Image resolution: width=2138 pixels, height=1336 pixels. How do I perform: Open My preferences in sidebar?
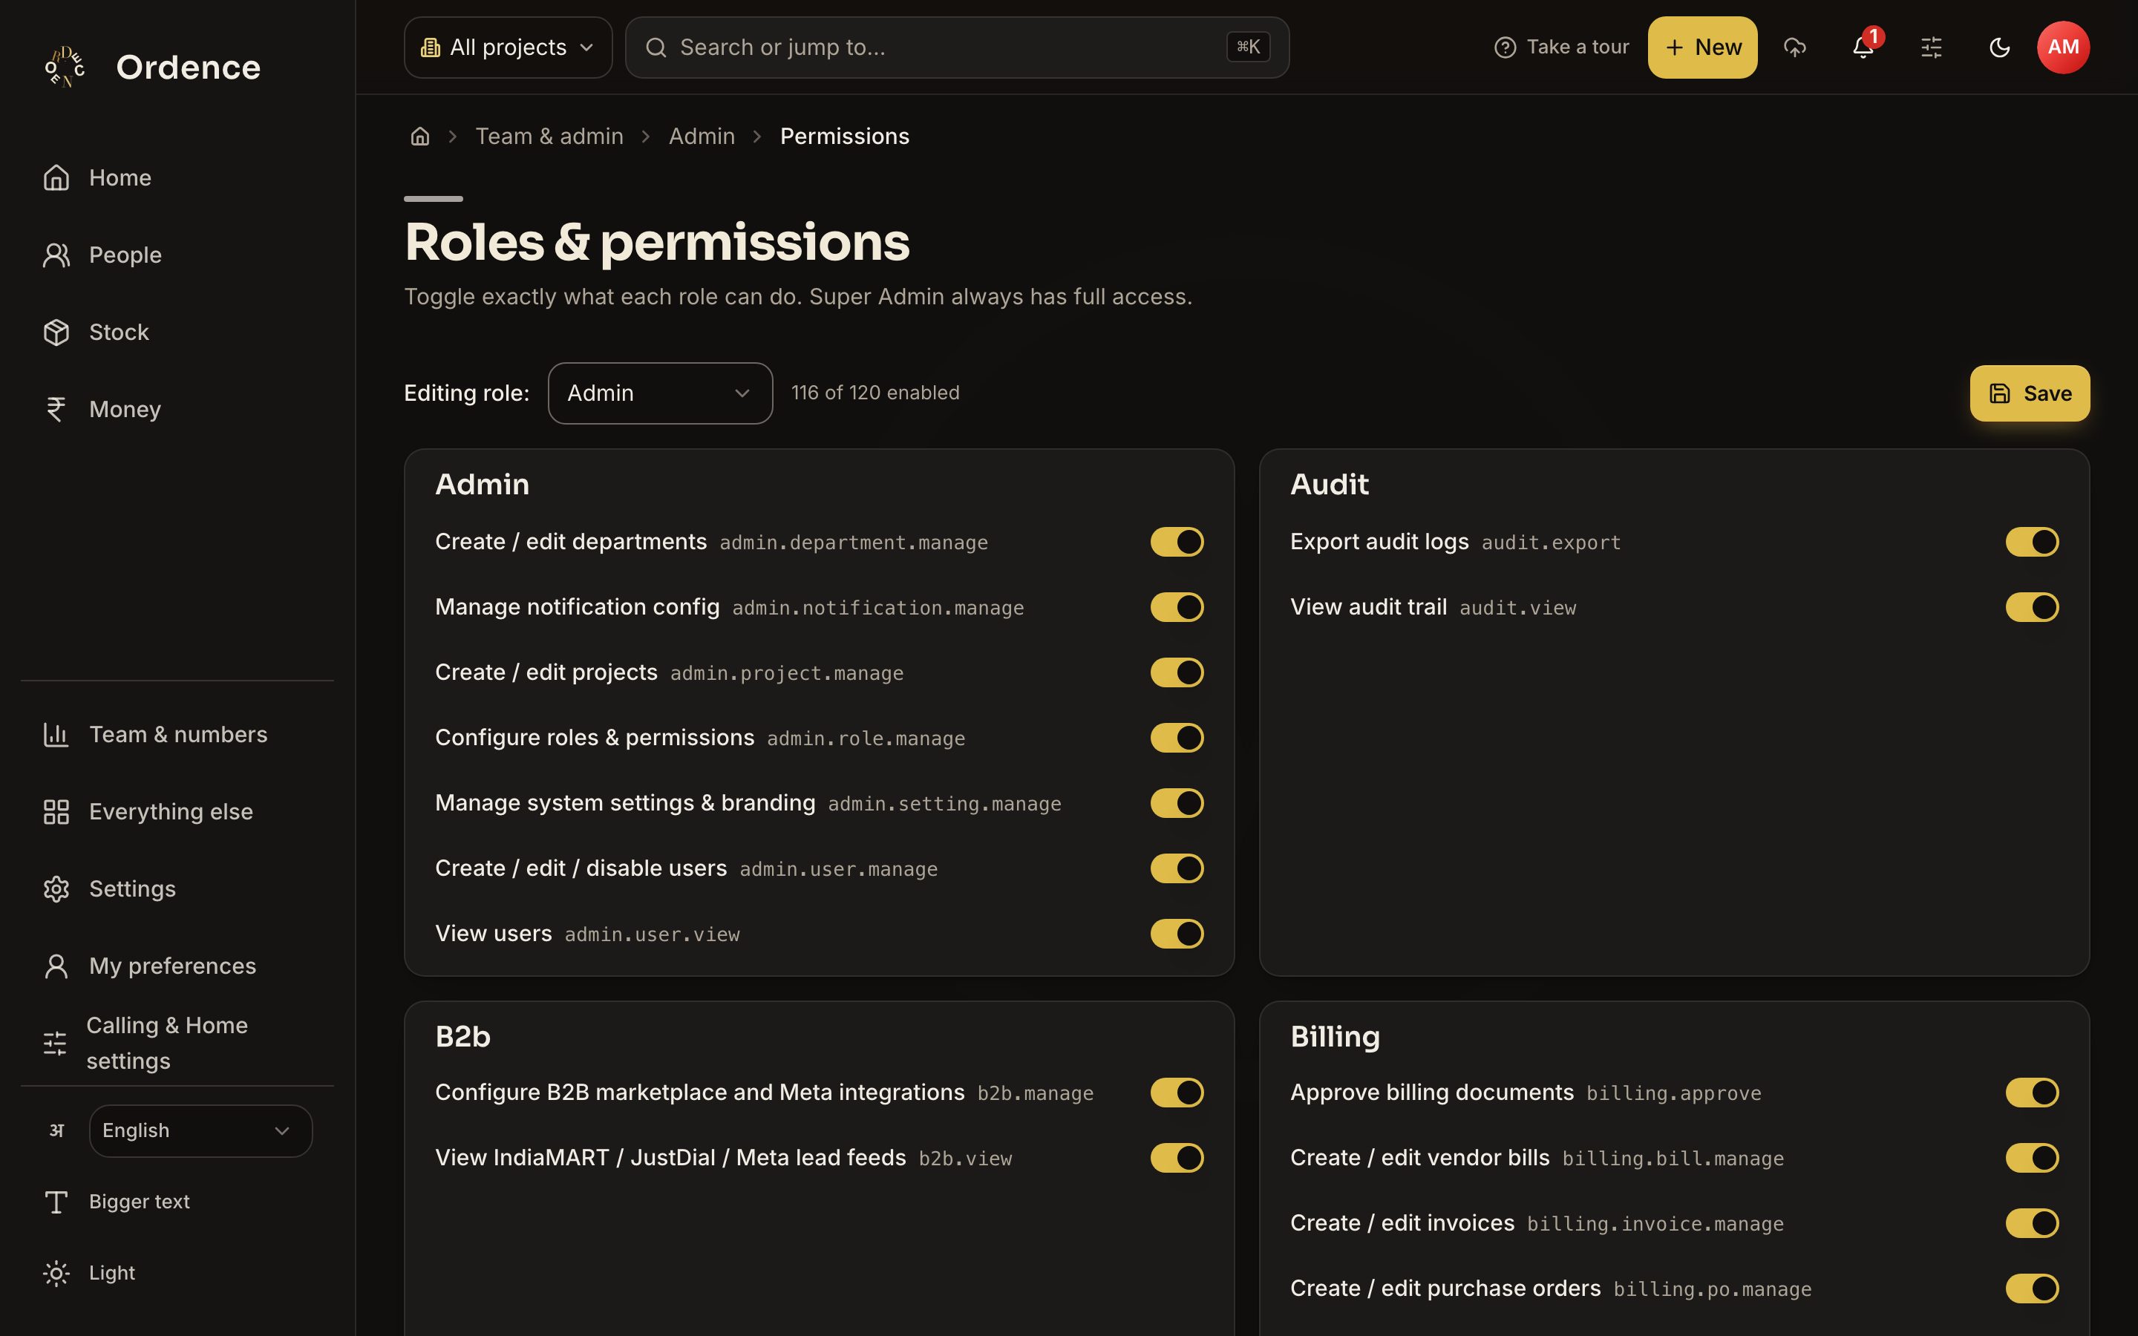tap(177, 966)
